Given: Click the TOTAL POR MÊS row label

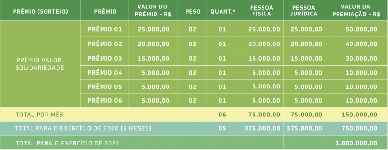Looking at the screenshot, I should click(x=39, y=115).
